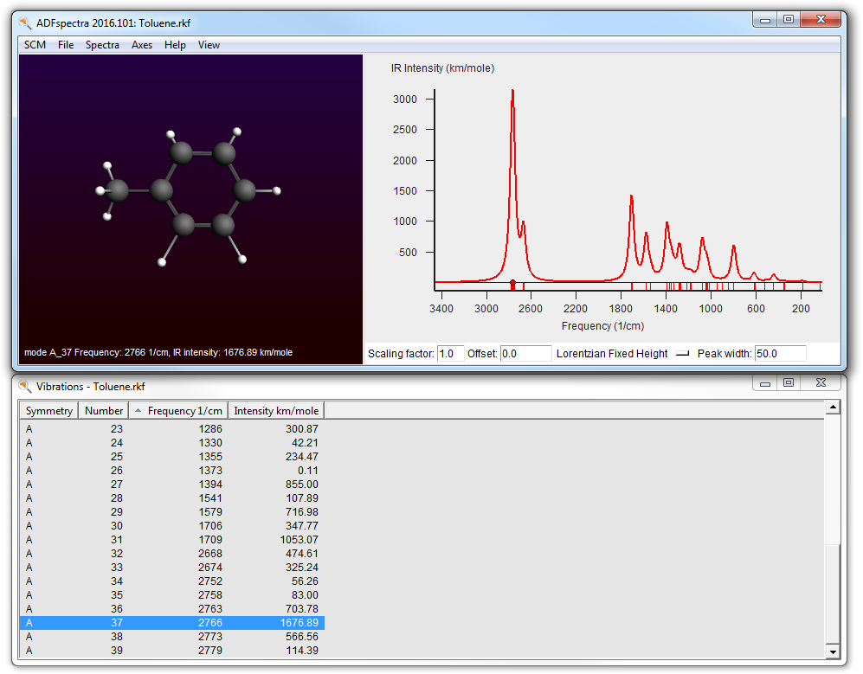863x674 pixels.
Task: Click the Vibrations list scroll down arrow
Action: pyautogui.click(x=833, y=652)
